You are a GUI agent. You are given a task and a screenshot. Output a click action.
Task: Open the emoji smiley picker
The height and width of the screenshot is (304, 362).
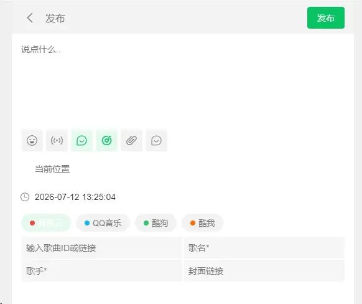pyautogui.click(x=32, y=140)
